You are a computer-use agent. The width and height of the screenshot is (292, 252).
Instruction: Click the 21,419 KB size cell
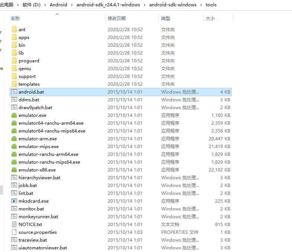pos(220,147)
